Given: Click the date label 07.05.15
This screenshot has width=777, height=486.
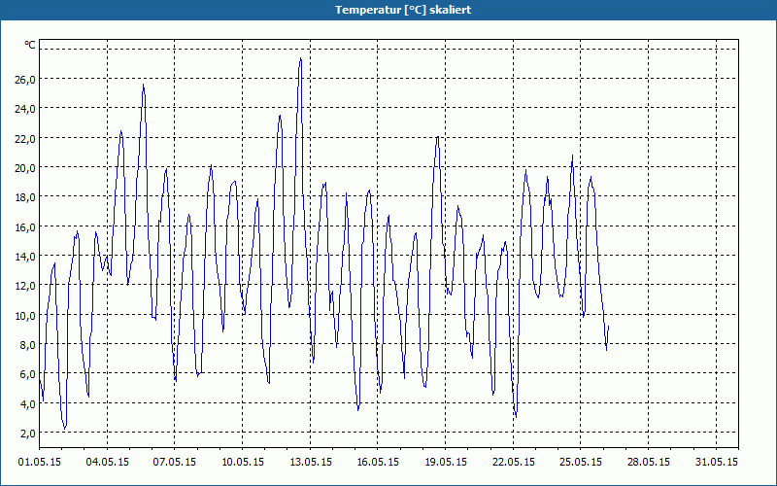Looking at the screenshot, I should (x=175, y=462).
